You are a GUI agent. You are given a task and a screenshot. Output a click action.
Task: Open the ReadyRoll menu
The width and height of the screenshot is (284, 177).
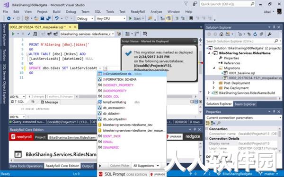[x=138, y=12]
